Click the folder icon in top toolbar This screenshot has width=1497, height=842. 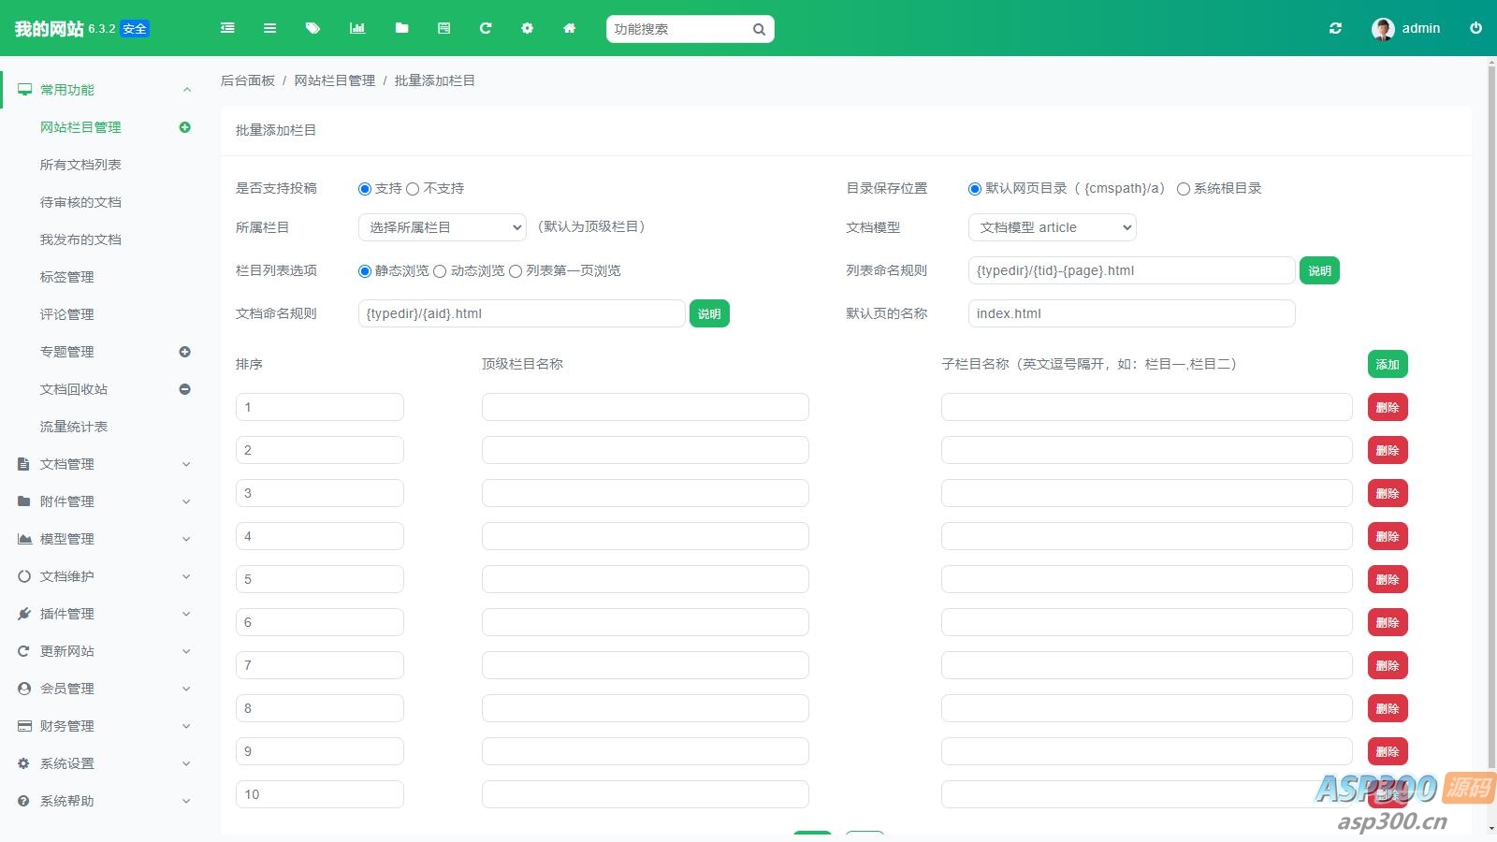[401, 28]
